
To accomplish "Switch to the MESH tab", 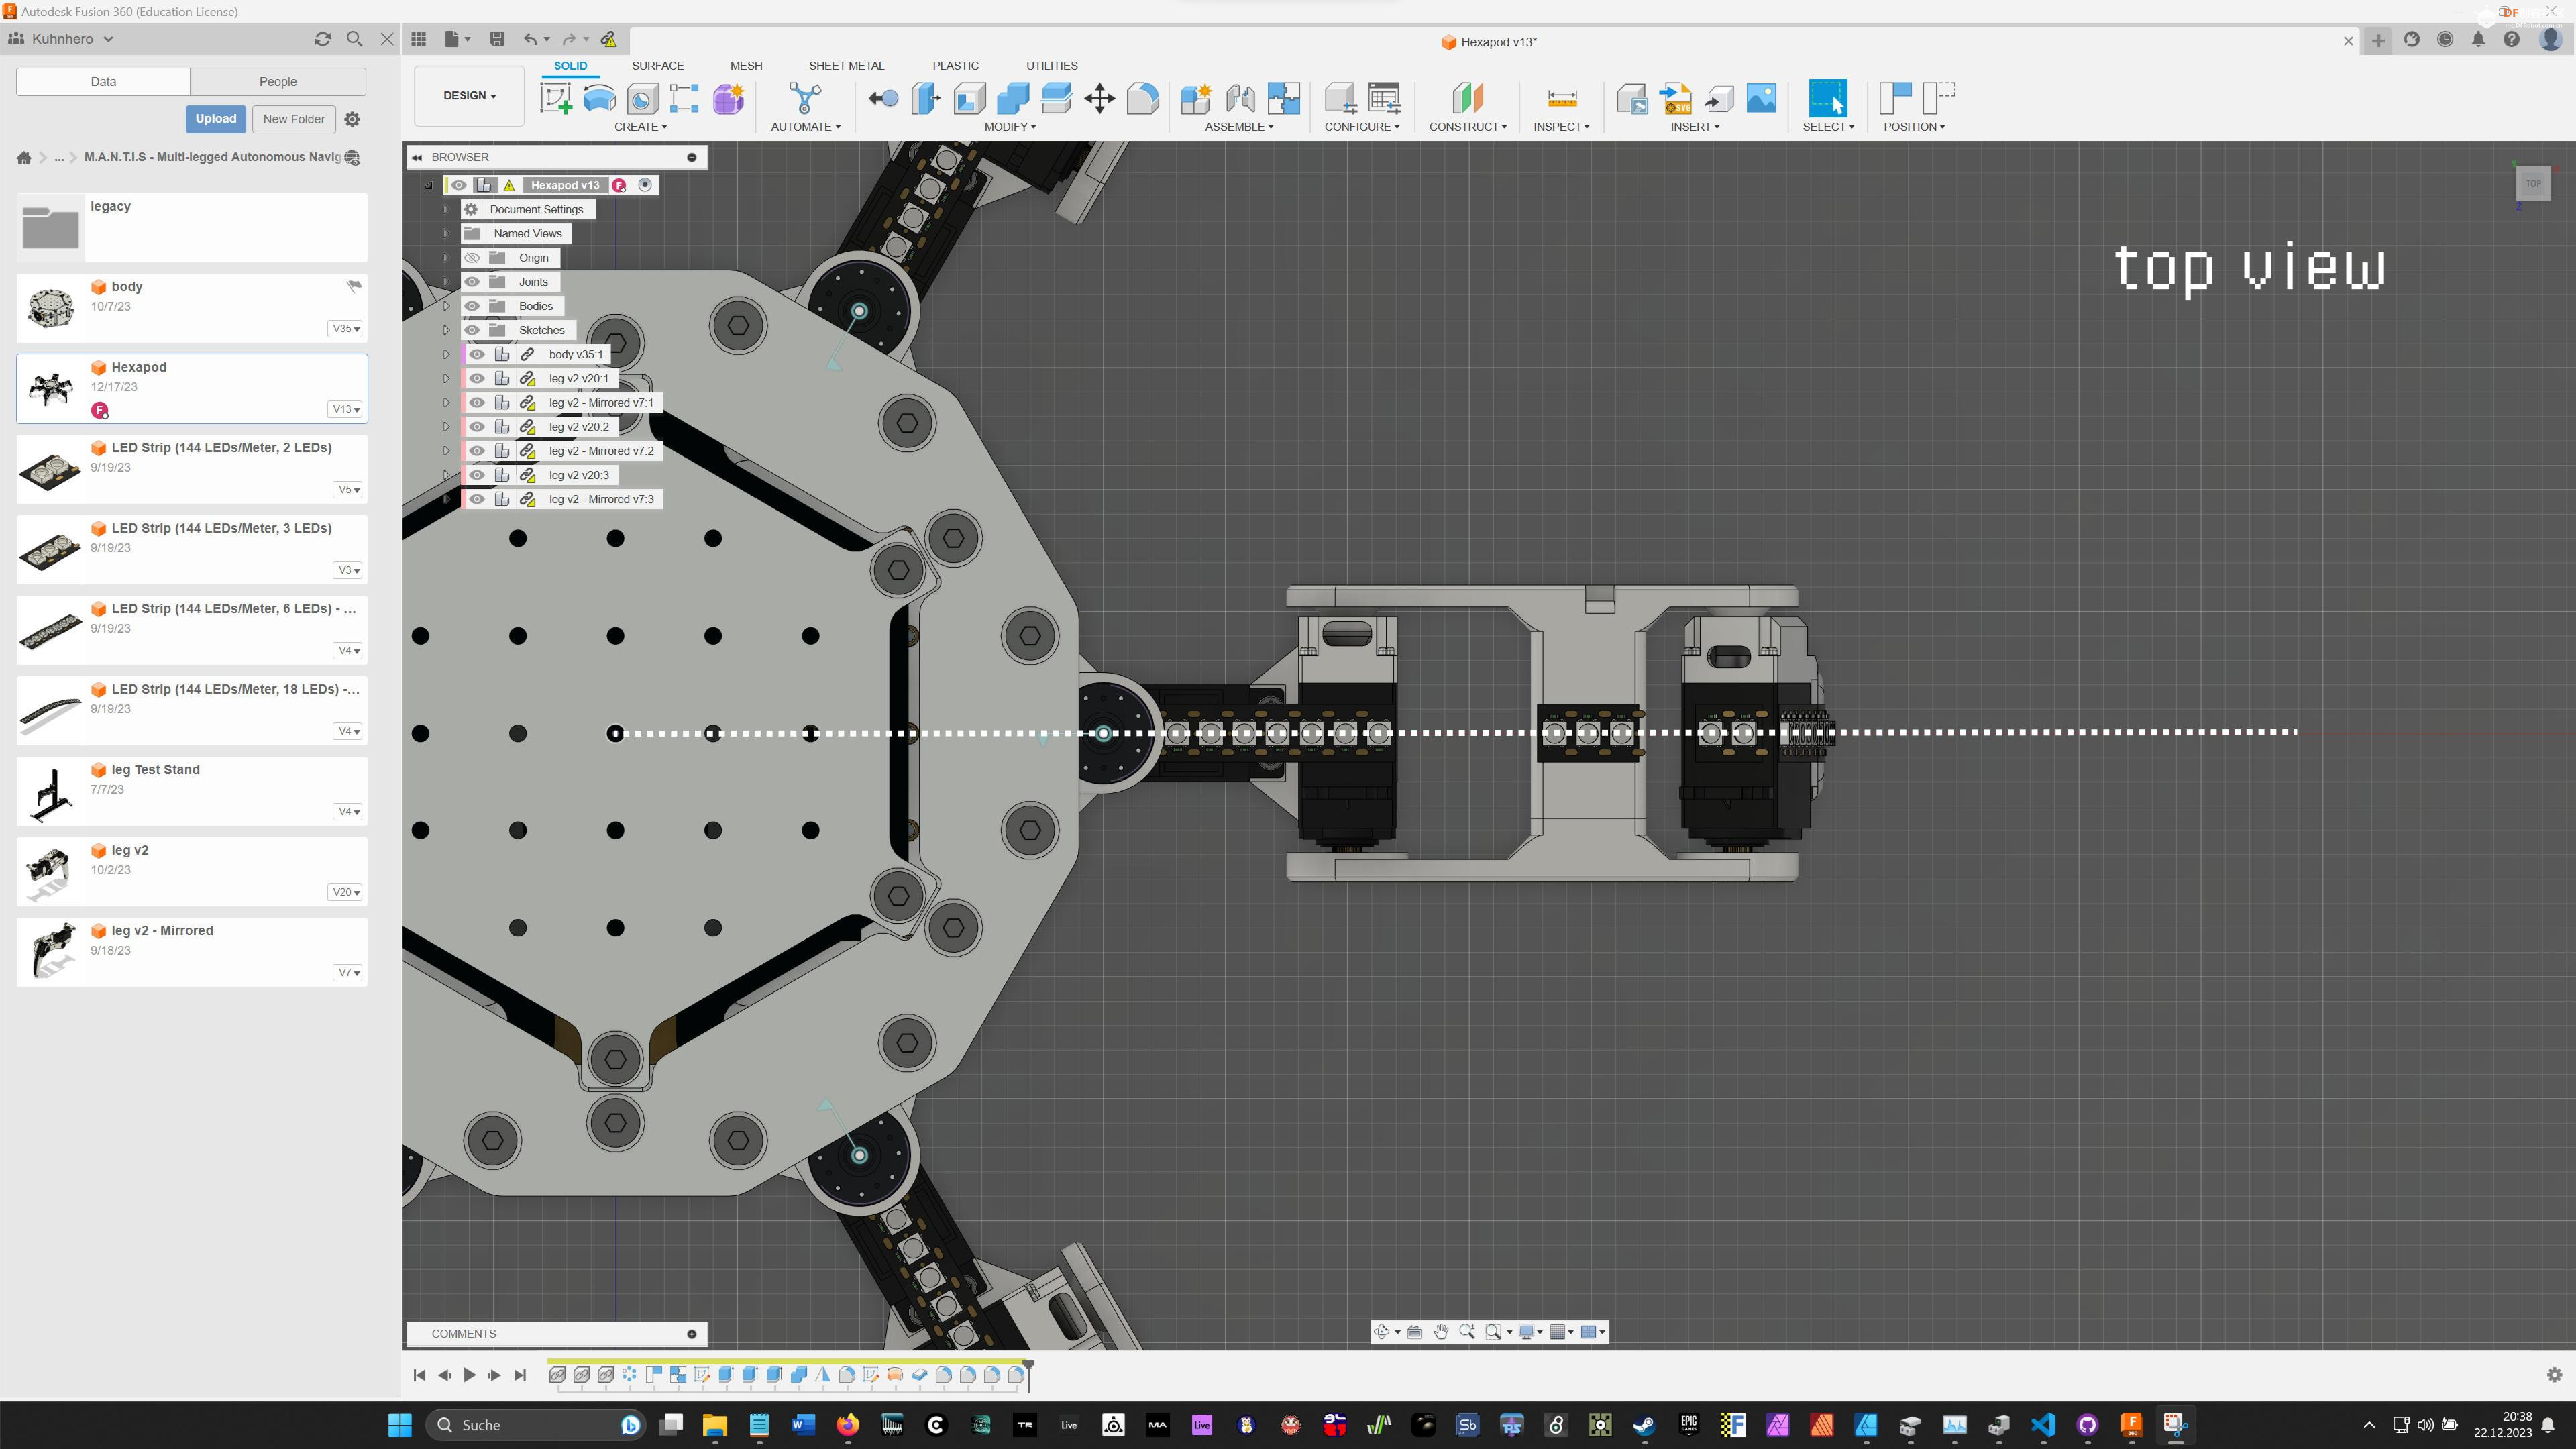I will pos(746,66).
